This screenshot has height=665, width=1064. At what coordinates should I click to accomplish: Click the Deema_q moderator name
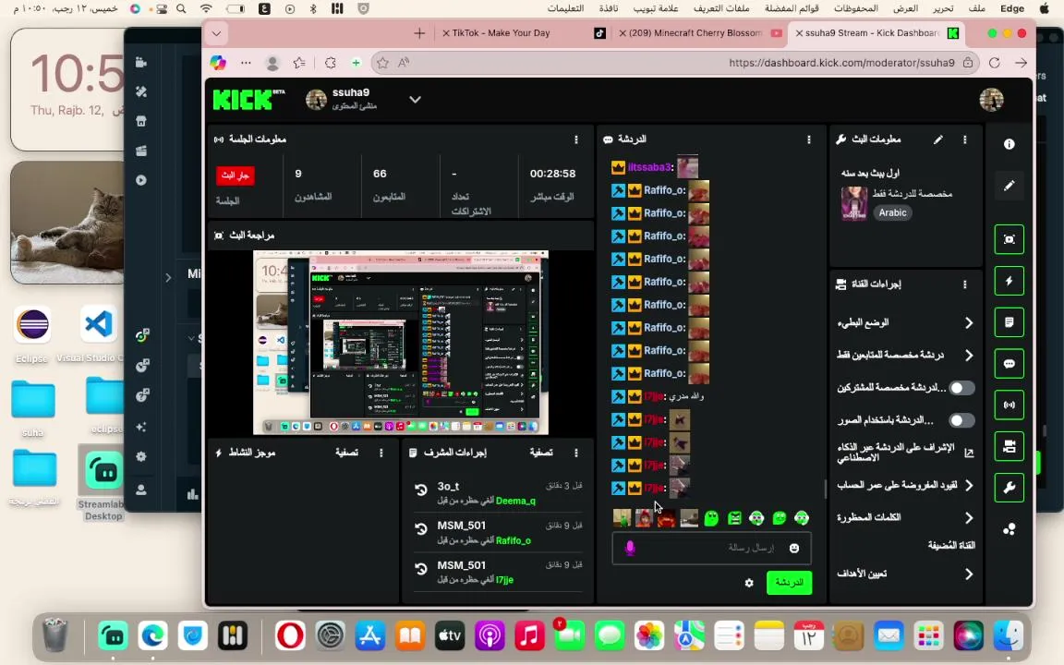pos(515,501)
